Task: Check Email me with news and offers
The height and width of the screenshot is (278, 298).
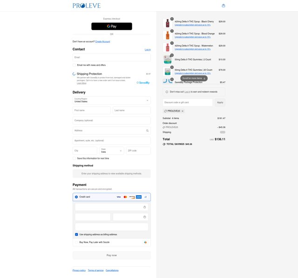Action: pyautogui.click(x=74, y=65)
